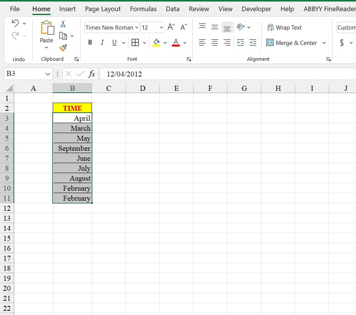This screenshot has width=356, height=315.
Task: Apply italic formatting
Action: click(x=102, y=42)
